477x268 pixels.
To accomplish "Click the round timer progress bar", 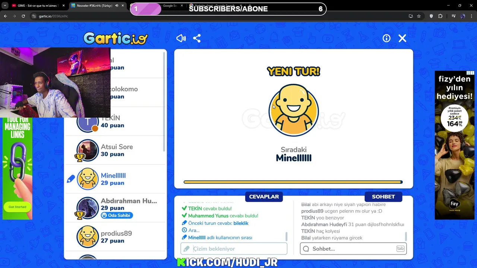I will [x=293, y=182].
